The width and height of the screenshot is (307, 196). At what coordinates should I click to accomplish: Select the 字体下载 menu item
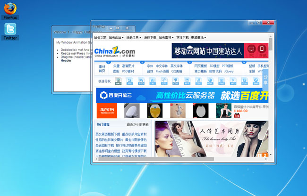pos(182,37)
